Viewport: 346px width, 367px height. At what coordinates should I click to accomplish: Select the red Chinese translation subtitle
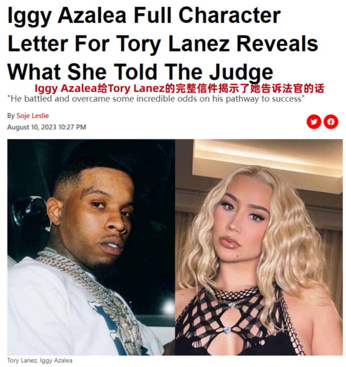click(179, 88)
